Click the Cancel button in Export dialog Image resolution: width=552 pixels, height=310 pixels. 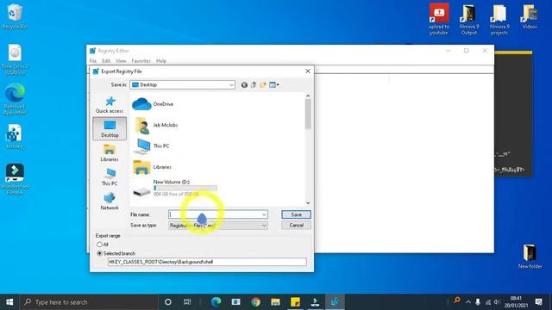coord(296,226)
